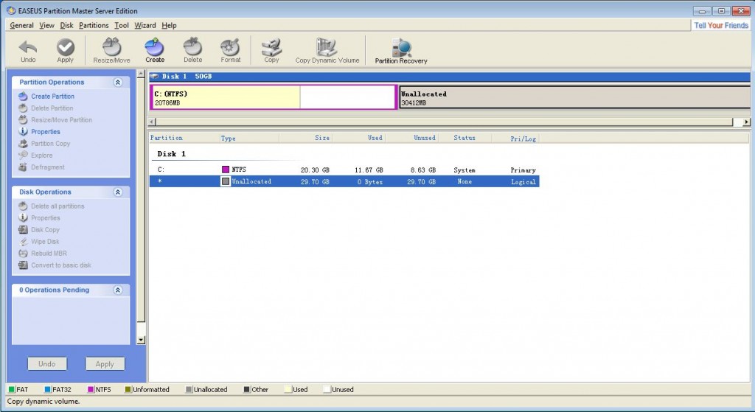The image size is (755, 412).
Task: Click Rebuild MBR in Disk Operations
Action: (49, 253)
